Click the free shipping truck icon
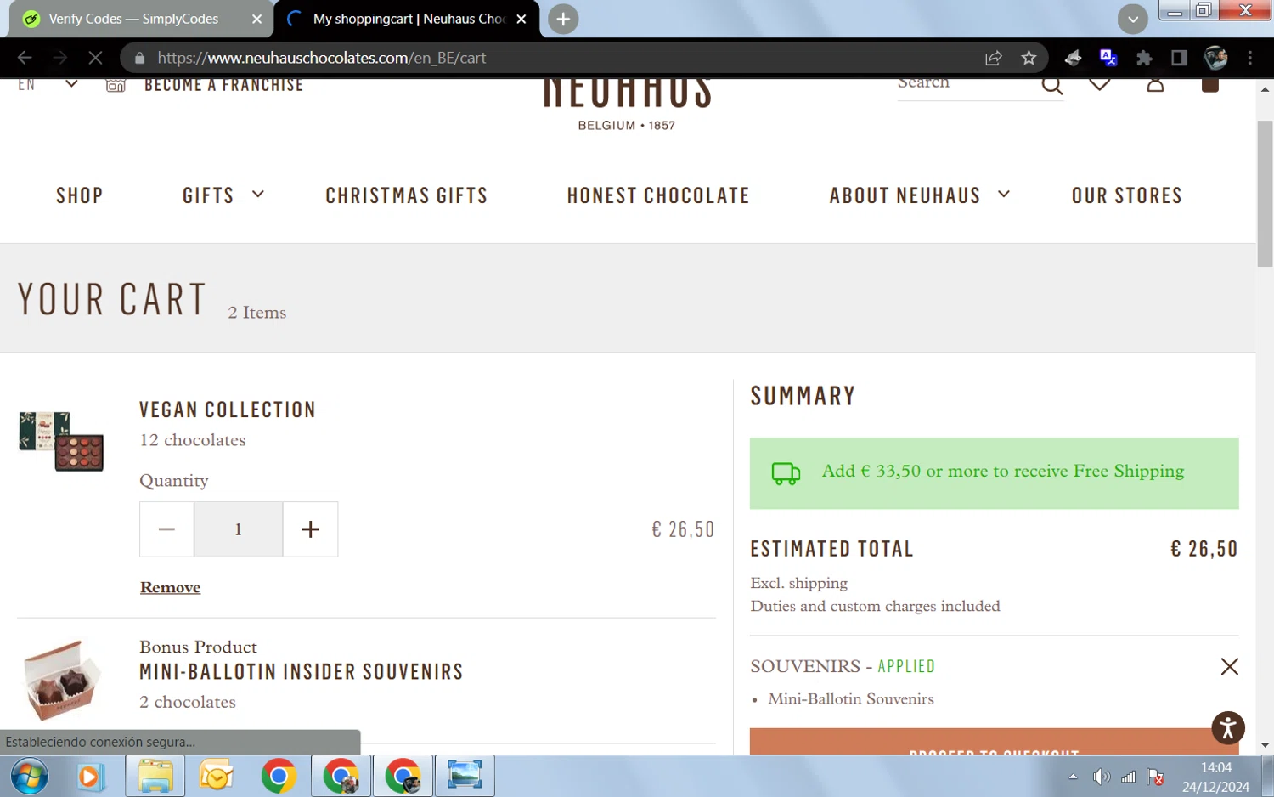Image resolution: width=1274 pixels, height=797 pixels. (x=786, y=473)
